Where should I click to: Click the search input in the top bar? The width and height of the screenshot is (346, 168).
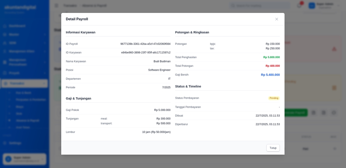pos(259,5)
